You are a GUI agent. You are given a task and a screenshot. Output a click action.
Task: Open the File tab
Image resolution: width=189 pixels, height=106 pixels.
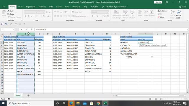4,7
